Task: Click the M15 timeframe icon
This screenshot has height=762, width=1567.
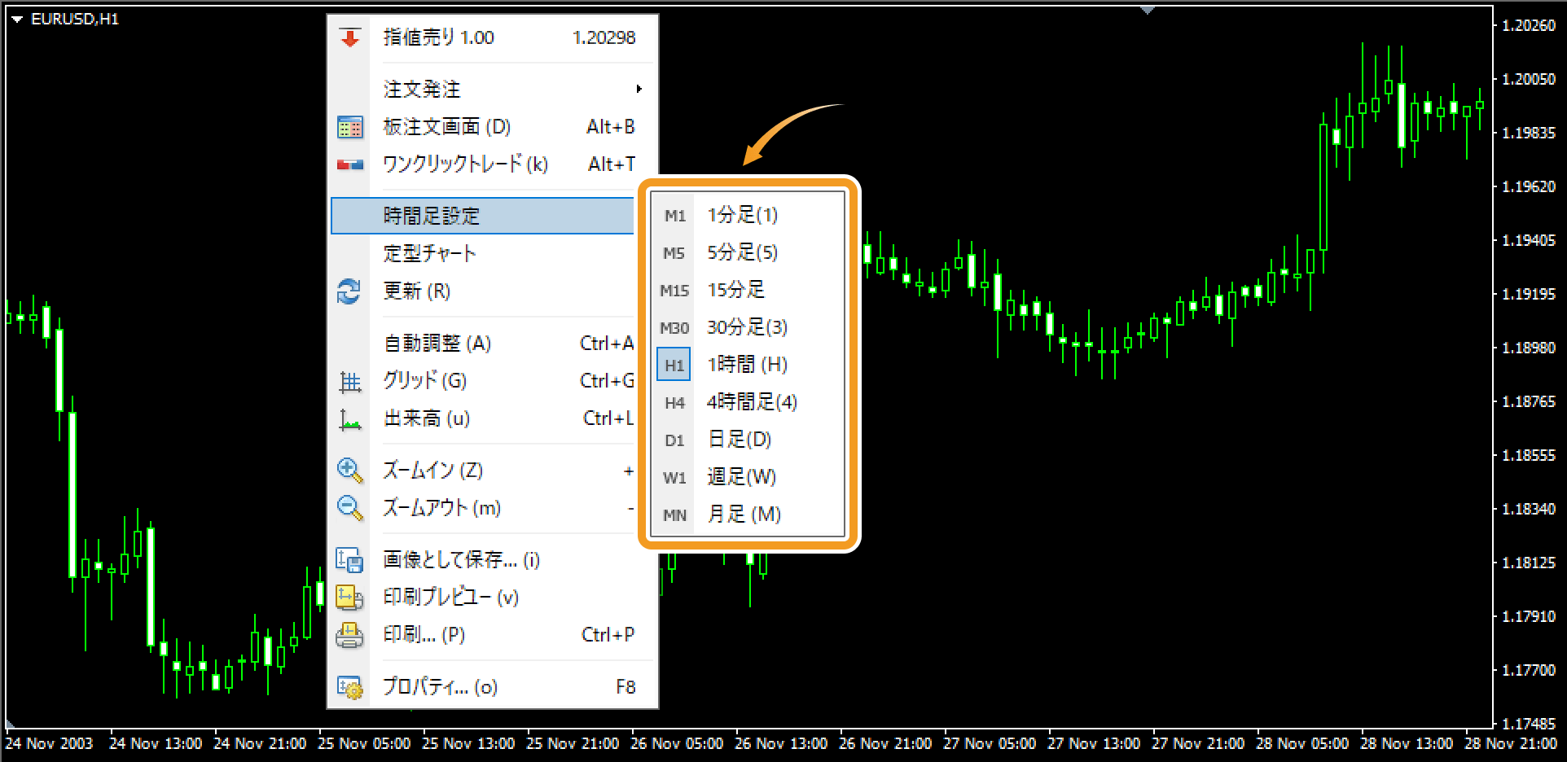Action: click(674, 291)
